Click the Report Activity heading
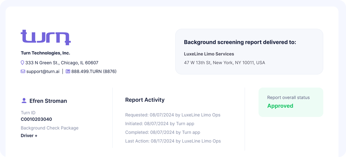Screen dimensions: 346x157 pos(145,100)
